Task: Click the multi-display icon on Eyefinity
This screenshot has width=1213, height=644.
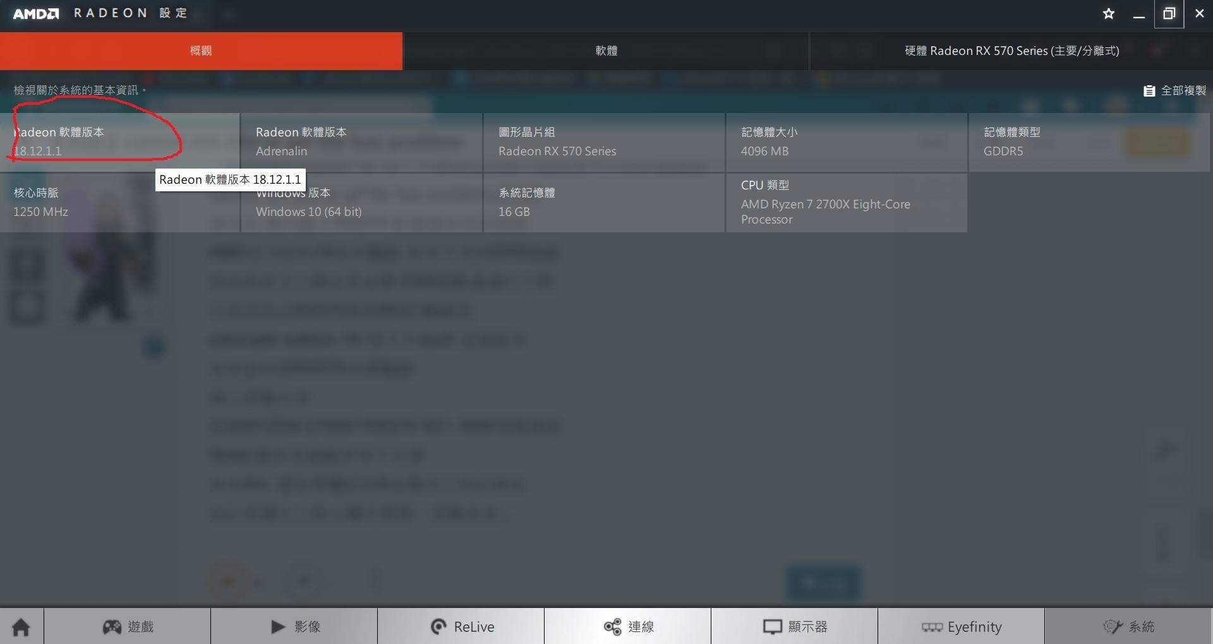Action: [x=932, y=627]
